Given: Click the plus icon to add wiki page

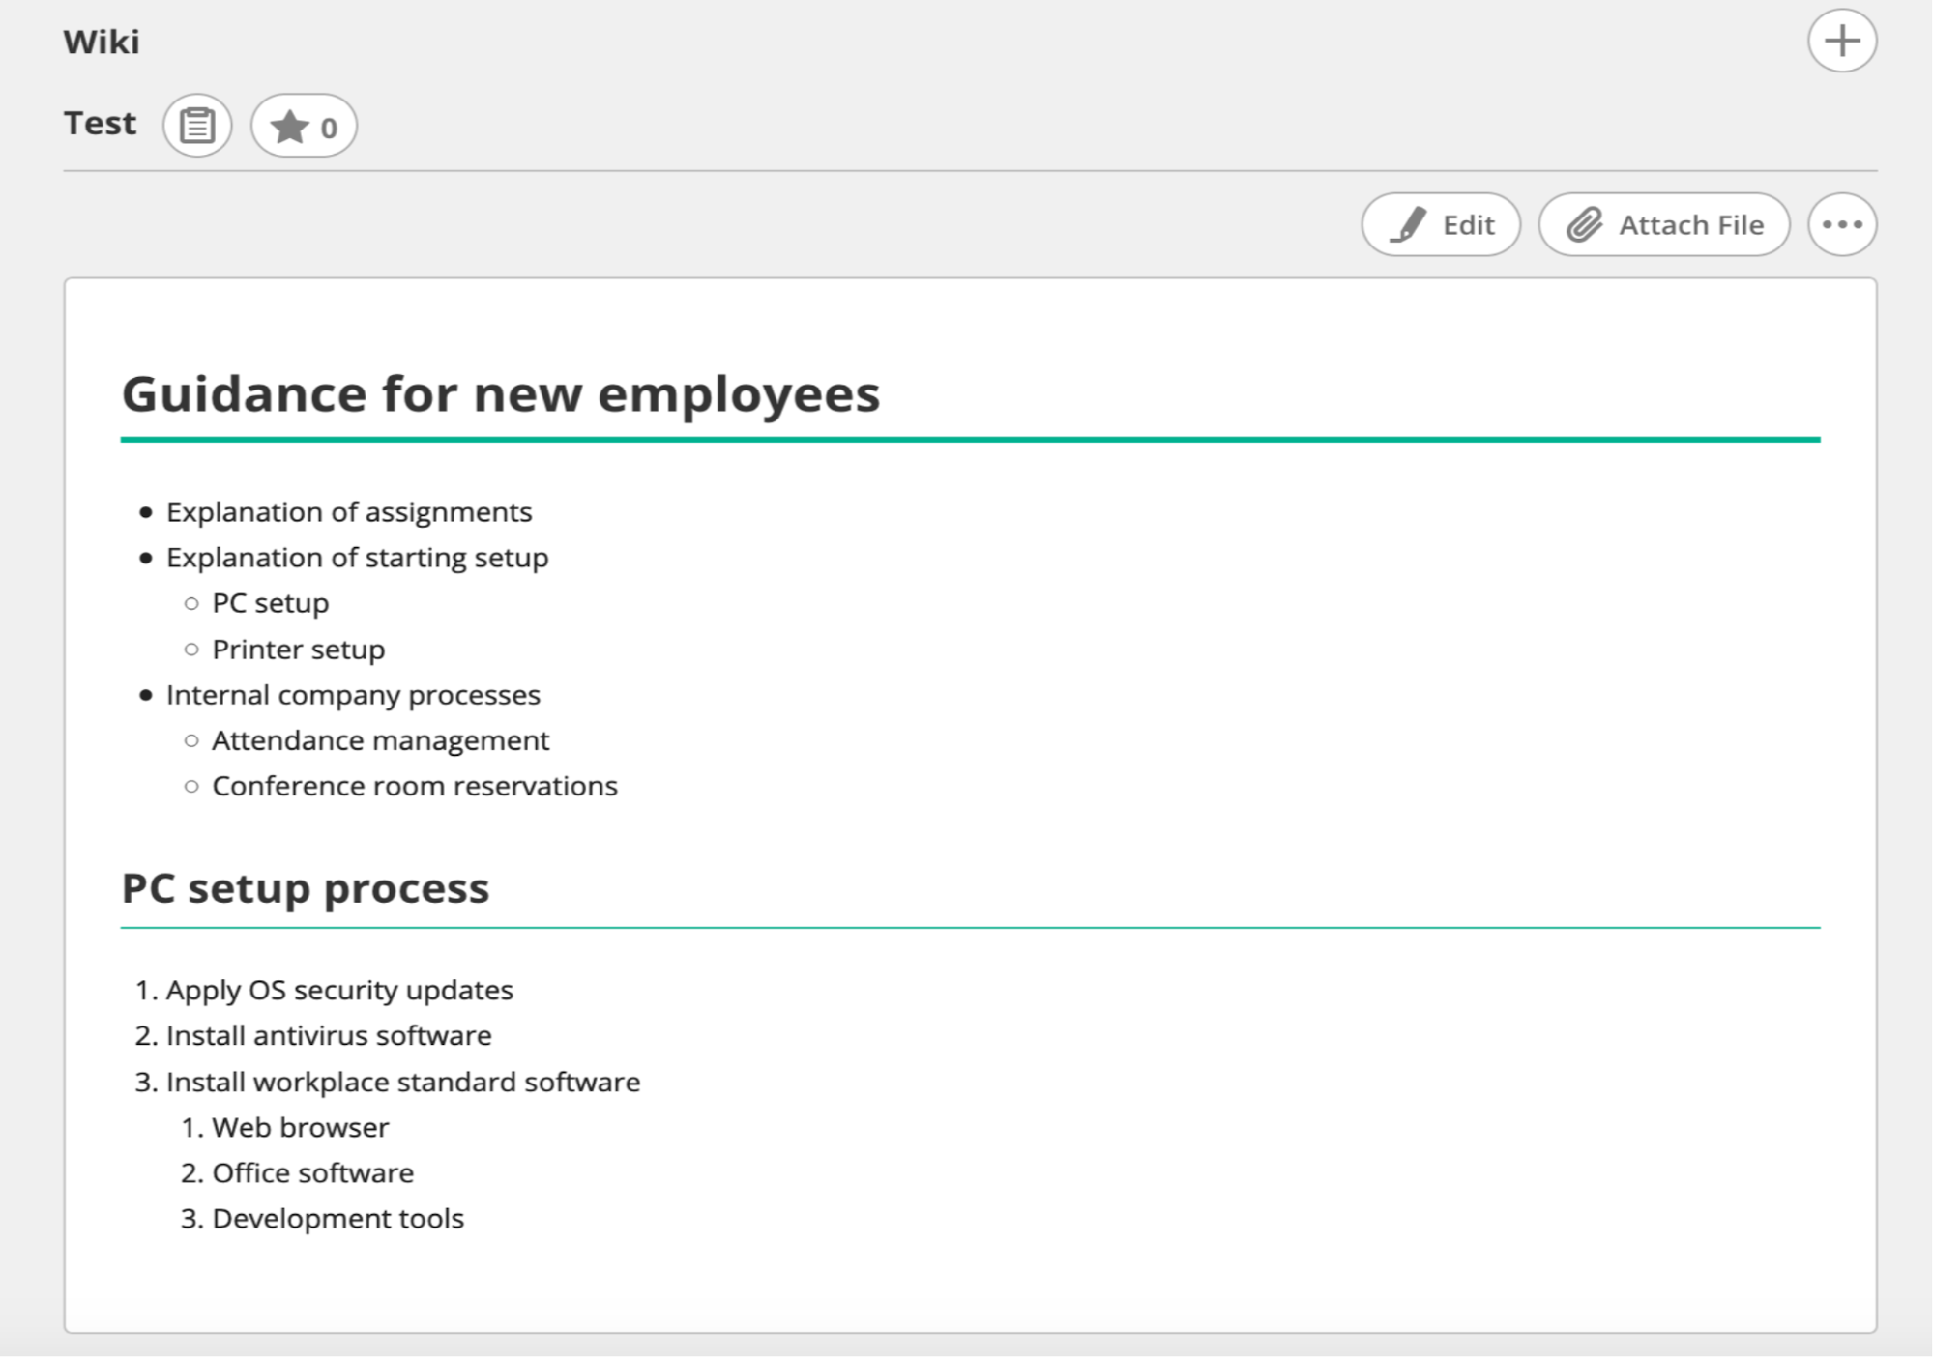Looking at the screenshot, I should 1841,41.
